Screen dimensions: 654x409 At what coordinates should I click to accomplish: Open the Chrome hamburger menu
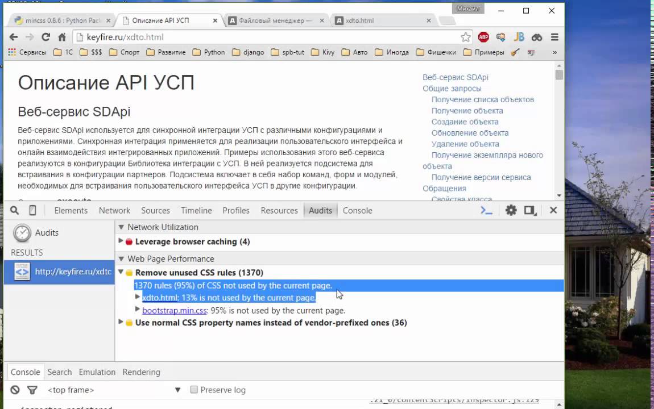[554, 37]
